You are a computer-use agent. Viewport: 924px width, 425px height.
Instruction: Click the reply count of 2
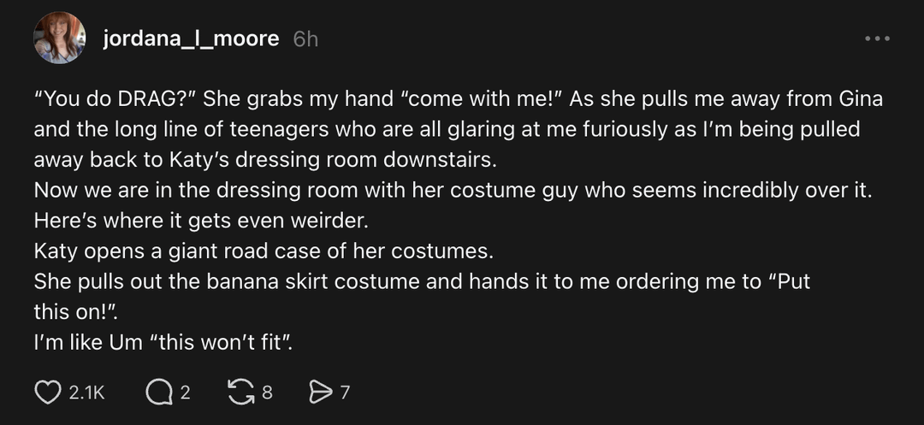[x=184, y=393]
